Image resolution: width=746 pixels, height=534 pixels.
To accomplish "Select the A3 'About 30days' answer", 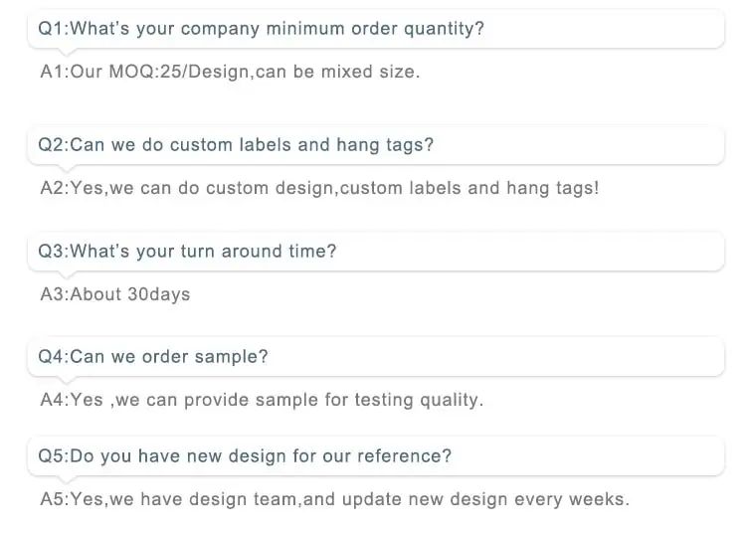I will (114, 294).
